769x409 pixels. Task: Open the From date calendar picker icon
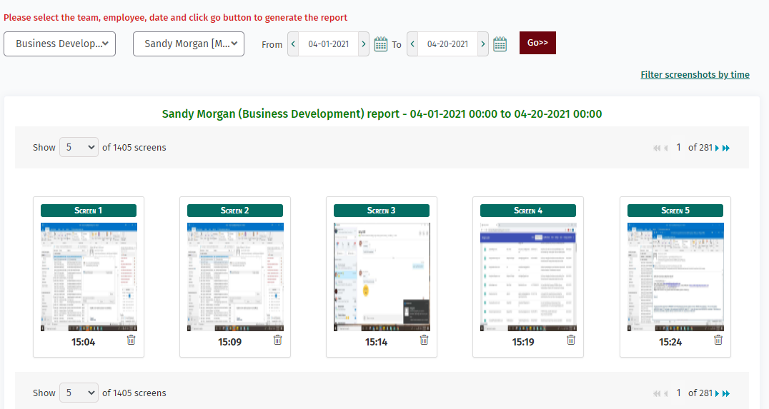coord(381,44)
